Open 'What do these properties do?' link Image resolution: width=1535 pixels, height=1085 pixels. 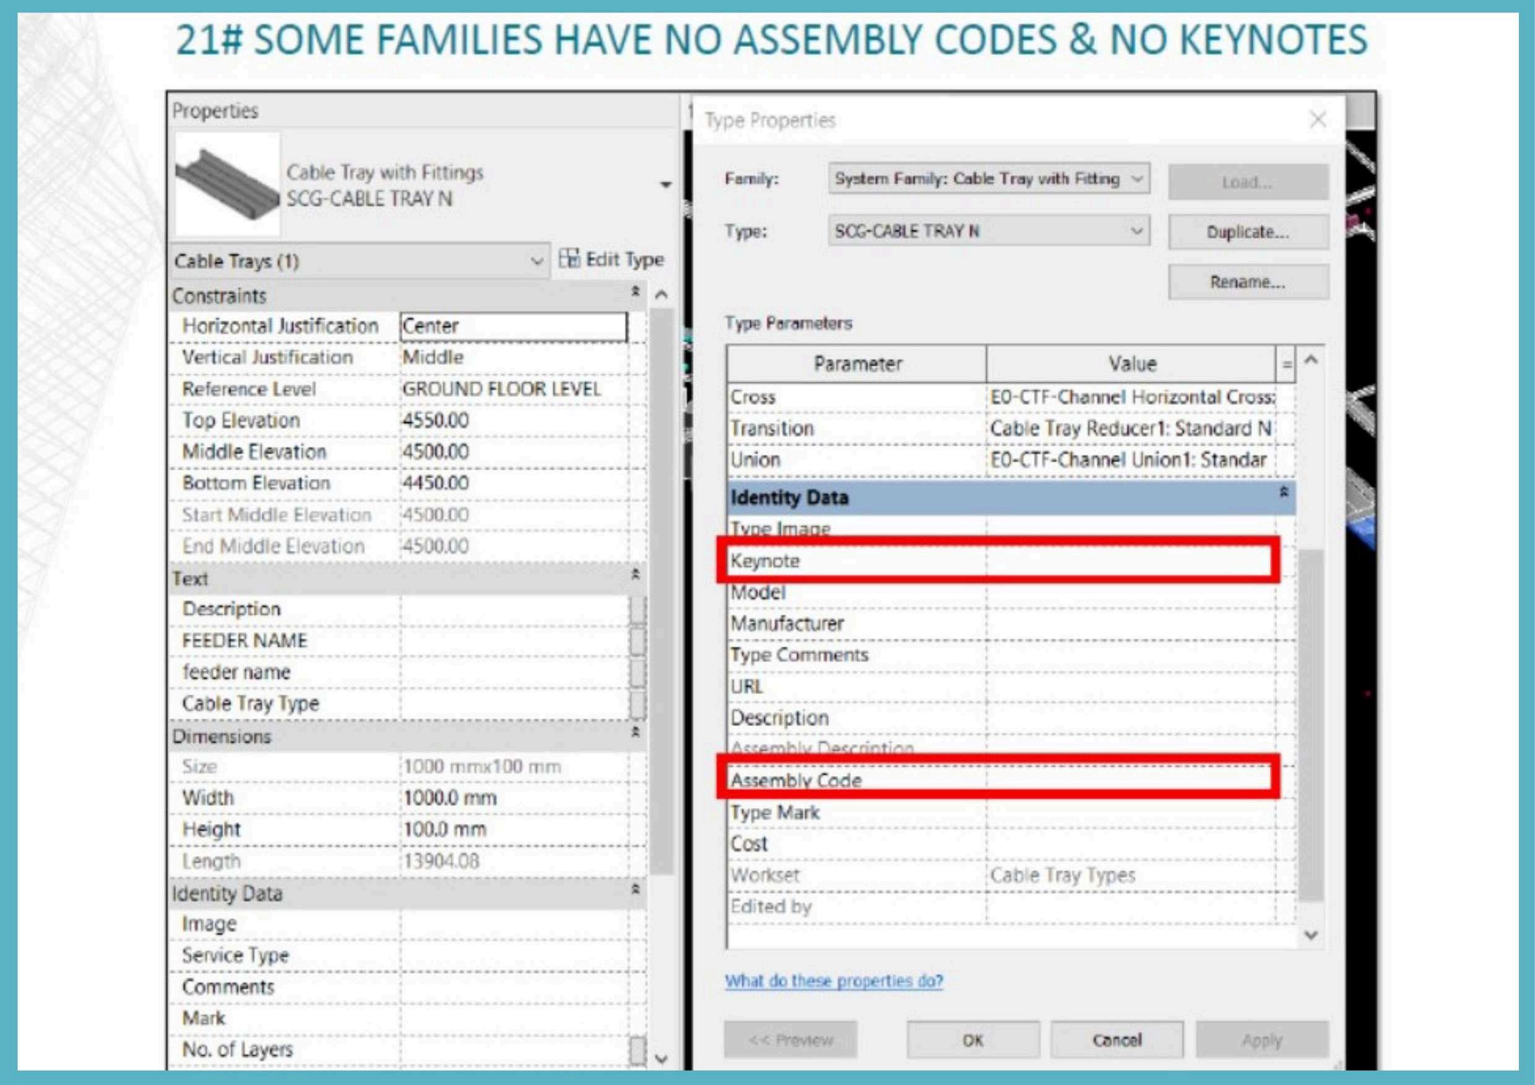click(834, 981)
